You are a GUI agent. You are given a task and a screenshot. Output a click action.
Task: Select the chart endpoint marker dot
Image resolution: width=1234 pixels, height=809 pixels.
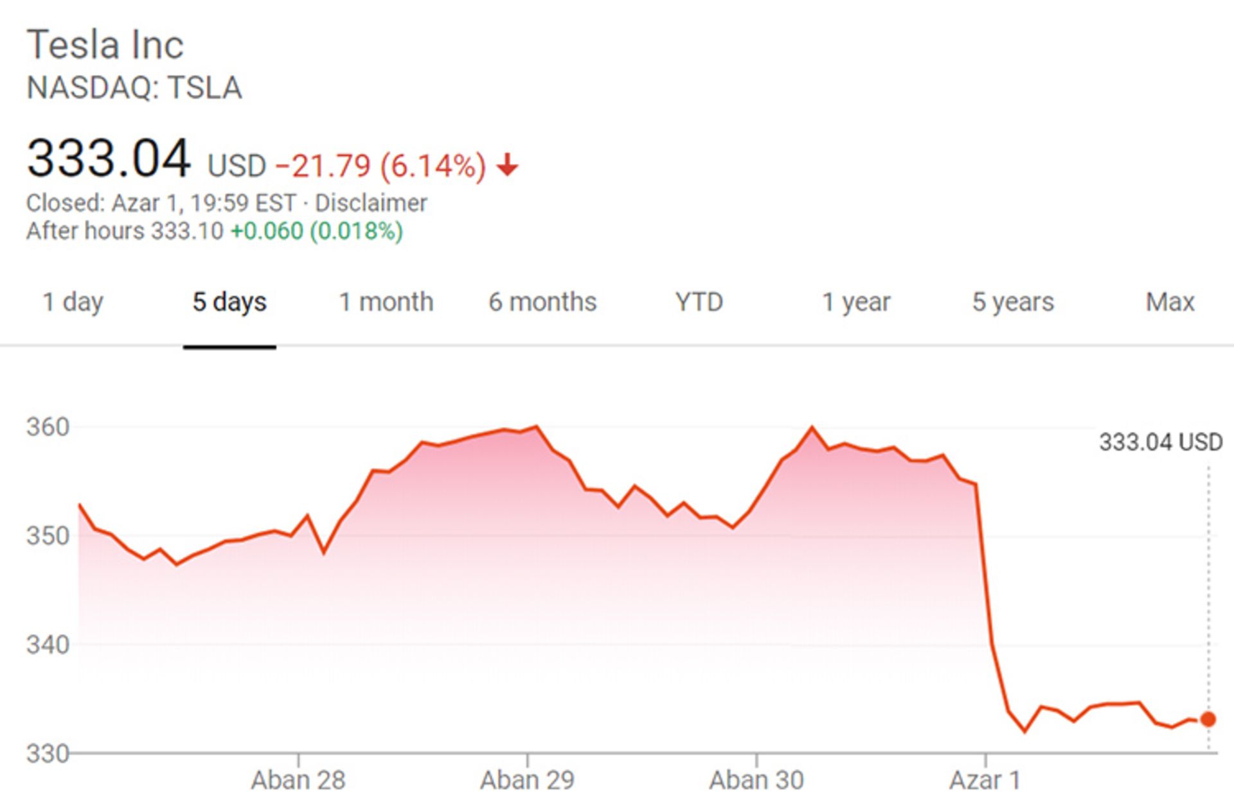tap(1207, 718)
